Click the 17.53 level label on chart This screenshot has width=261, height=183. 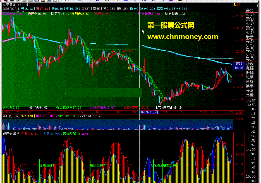(127, 68)
